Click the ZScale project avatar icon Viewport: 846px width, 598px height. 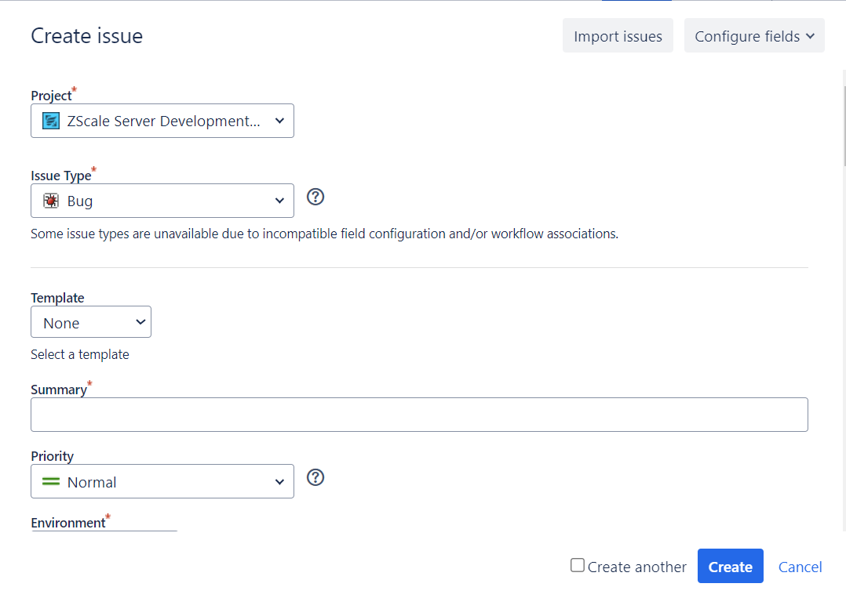[x=51, y=121]
